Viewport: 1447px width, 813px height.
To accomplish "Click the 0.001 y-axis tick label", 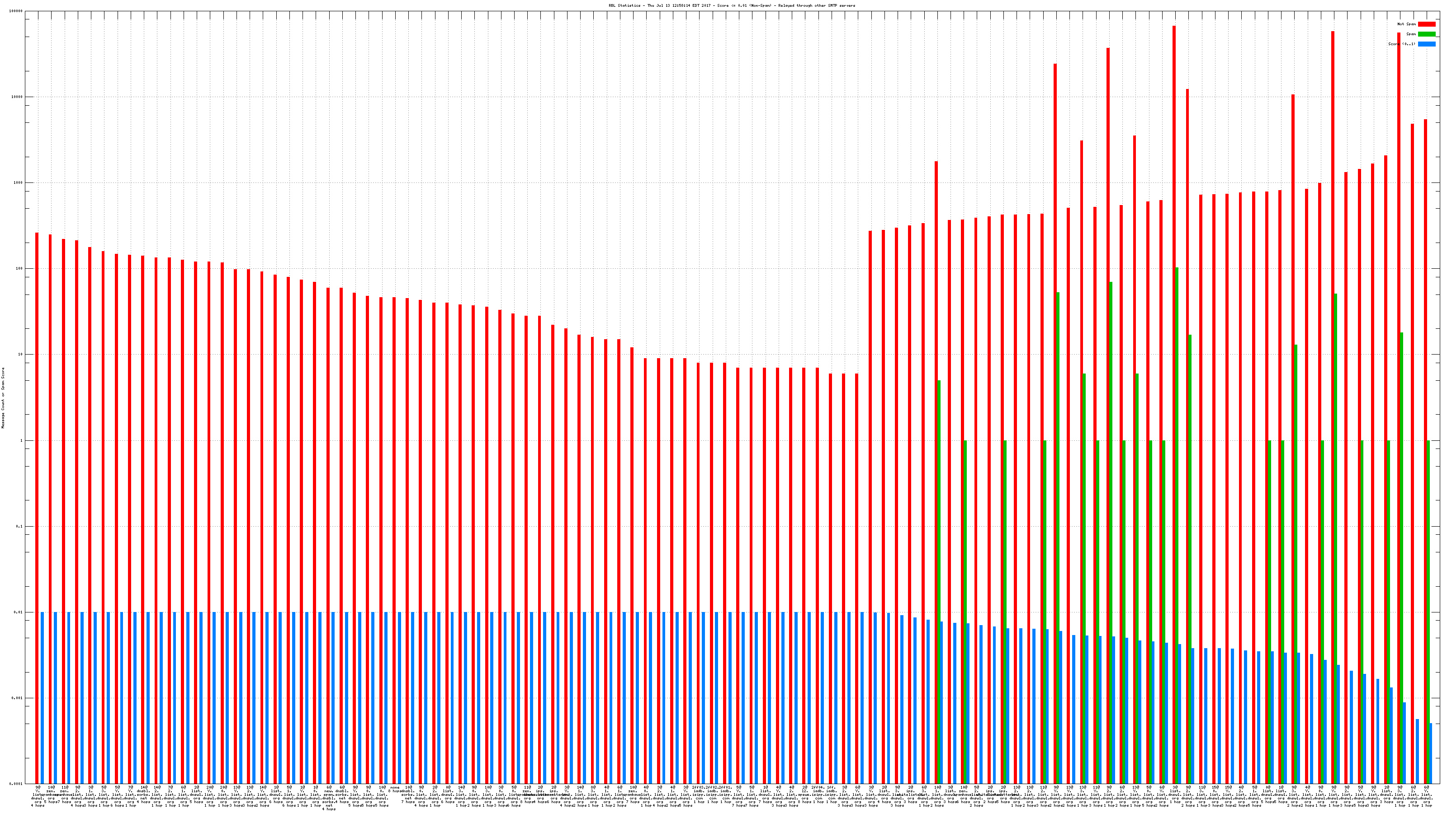I will click(x=18, y=698).
